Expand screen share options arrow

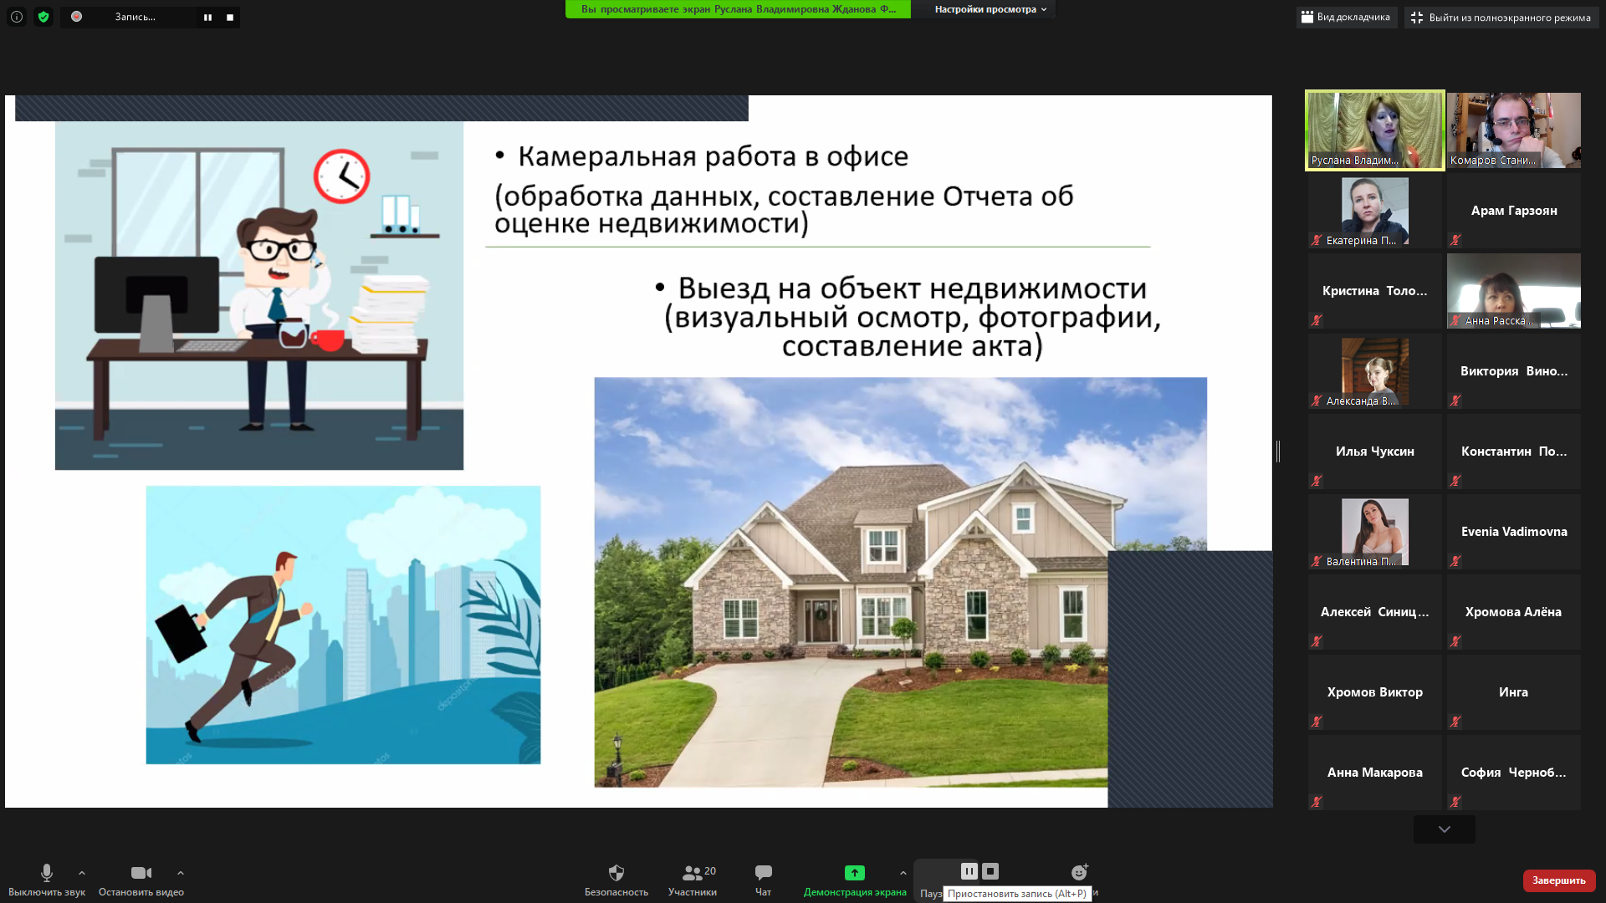pos(903,873)
